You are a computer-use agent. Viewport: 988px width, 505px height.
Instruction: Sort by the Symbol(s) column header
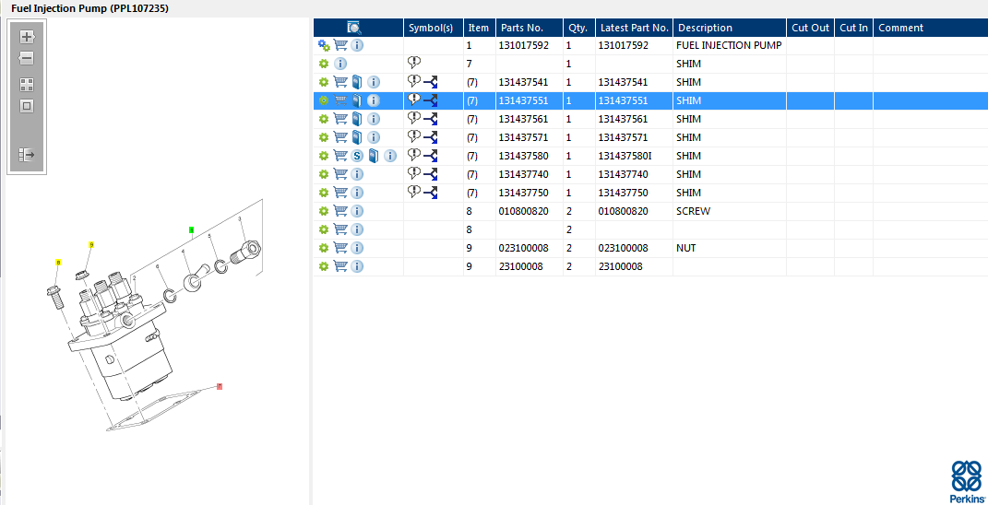click(x=434, y=28)
